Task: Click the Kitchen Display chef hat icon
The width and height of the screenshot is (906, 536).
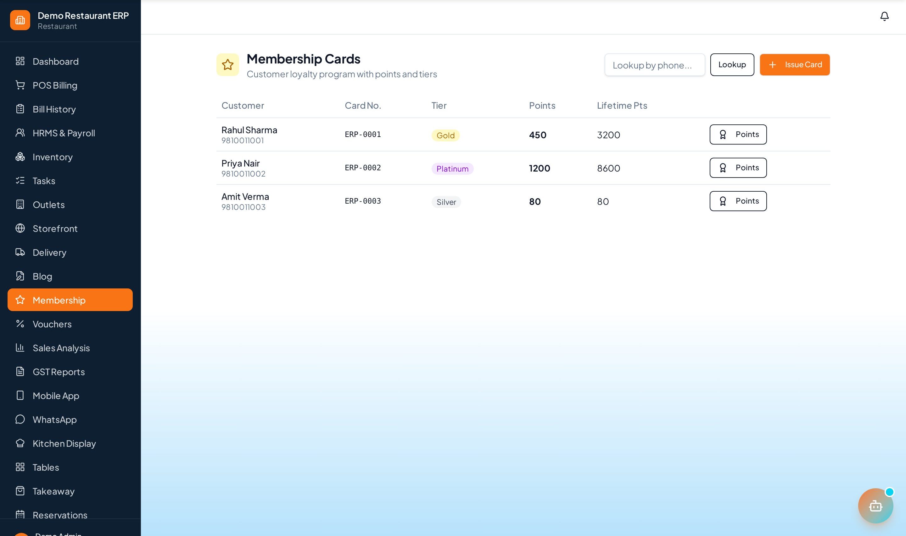Action: [20, 443]
